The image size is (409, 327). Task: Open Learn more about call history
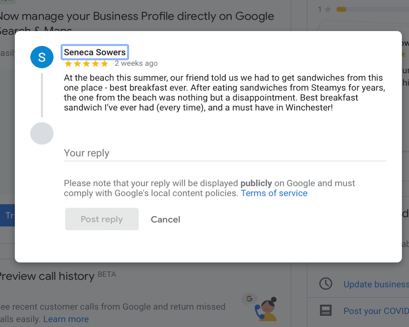(66, 319)
